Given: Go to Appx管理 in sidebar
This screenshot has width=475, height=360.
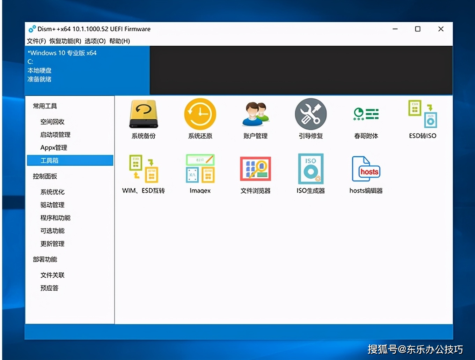Looking at the screenshot, I should tap(54, 148).
